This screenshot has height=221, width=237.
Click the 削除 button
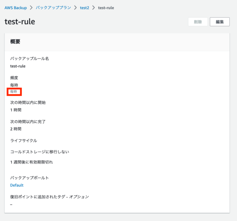point(198,22)
